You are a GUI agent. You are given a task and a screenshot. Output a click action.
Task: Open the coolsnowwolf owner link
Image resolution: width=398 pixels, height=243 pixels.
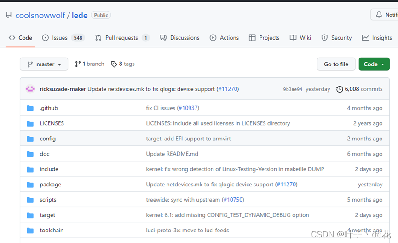pos(40,15)
